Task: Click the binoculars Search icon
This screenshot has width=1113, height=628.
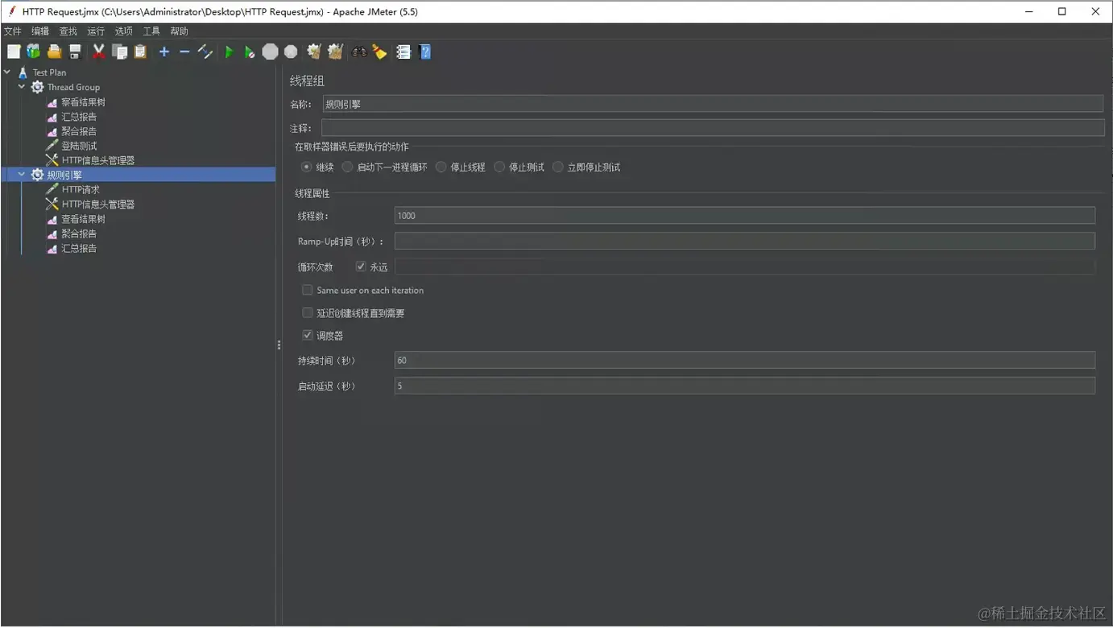Action: pyautogui.click(x=359, y=52)
